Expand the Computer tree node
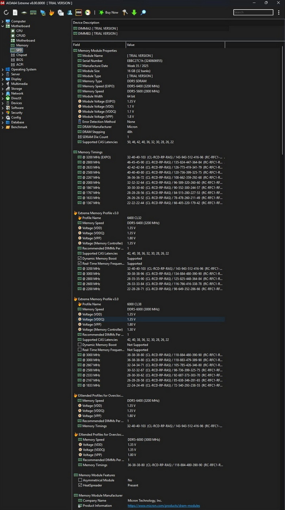Screen dimensions: 285x510 click(3, 21)
